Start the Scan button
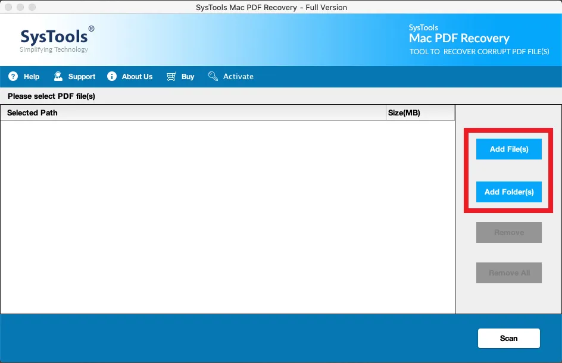The height and width of the screenshot is (363, 562). pyautogui.click(x=508, y=338)
